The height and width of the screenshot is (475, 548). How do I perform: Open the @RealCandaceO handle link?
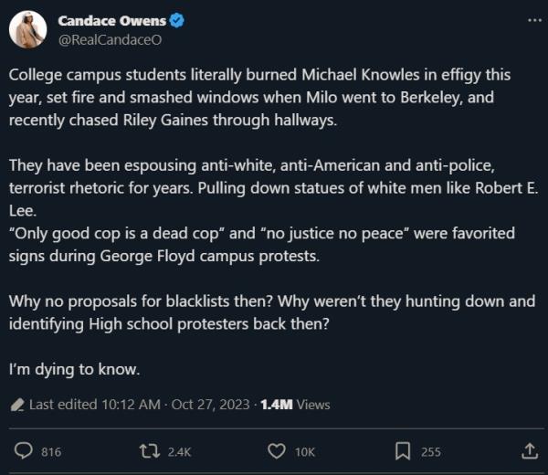click(110, 40)
